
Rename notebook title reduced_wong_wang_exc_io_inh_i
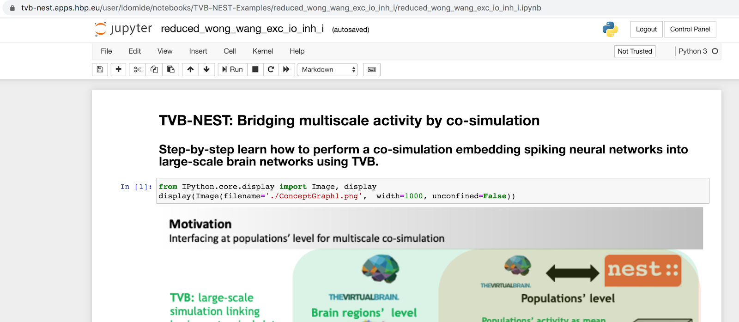click(242, 29)
